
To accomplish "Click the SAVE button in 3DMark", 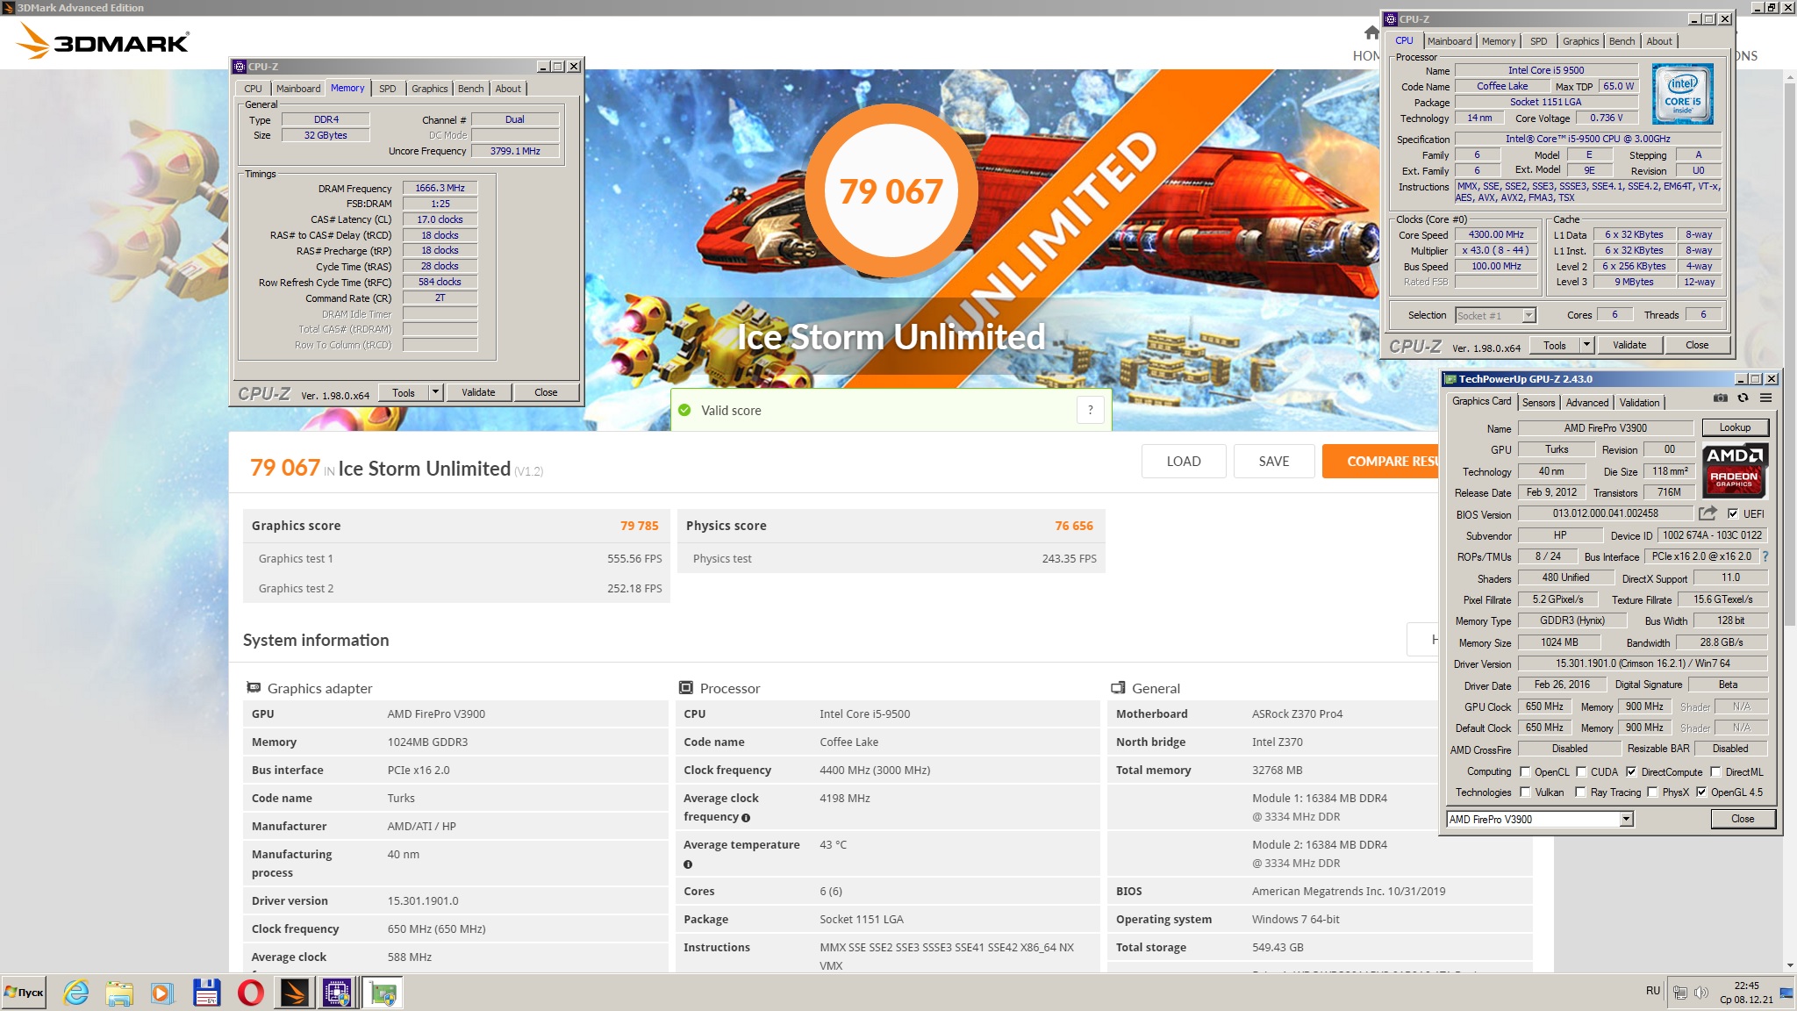I will point(1274,462).
